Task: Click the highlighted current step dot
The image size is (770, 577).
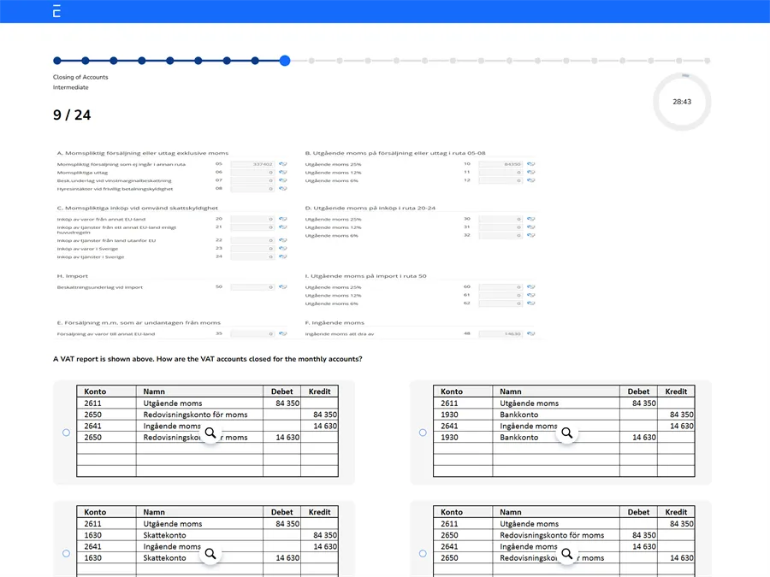Action: coord(285,61)
